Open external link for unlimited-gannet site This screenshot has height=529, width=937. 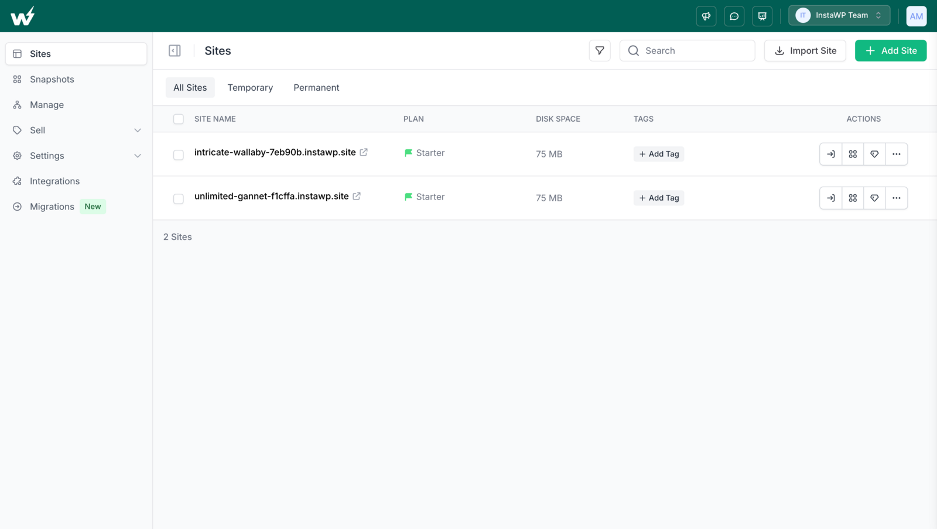[357, 196]
